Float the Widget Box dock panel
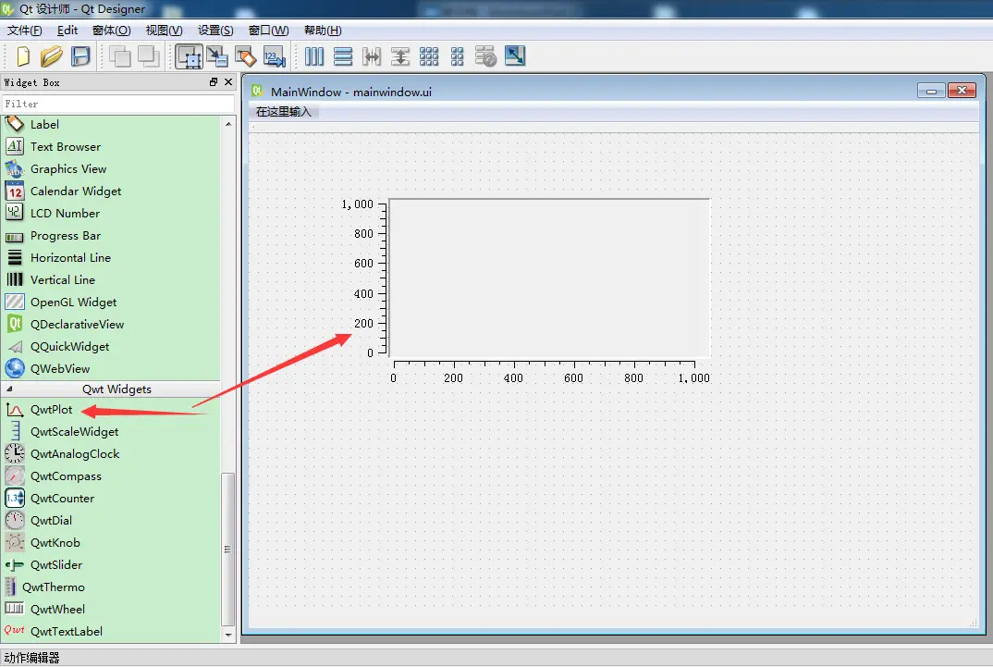 coord(214,82)
